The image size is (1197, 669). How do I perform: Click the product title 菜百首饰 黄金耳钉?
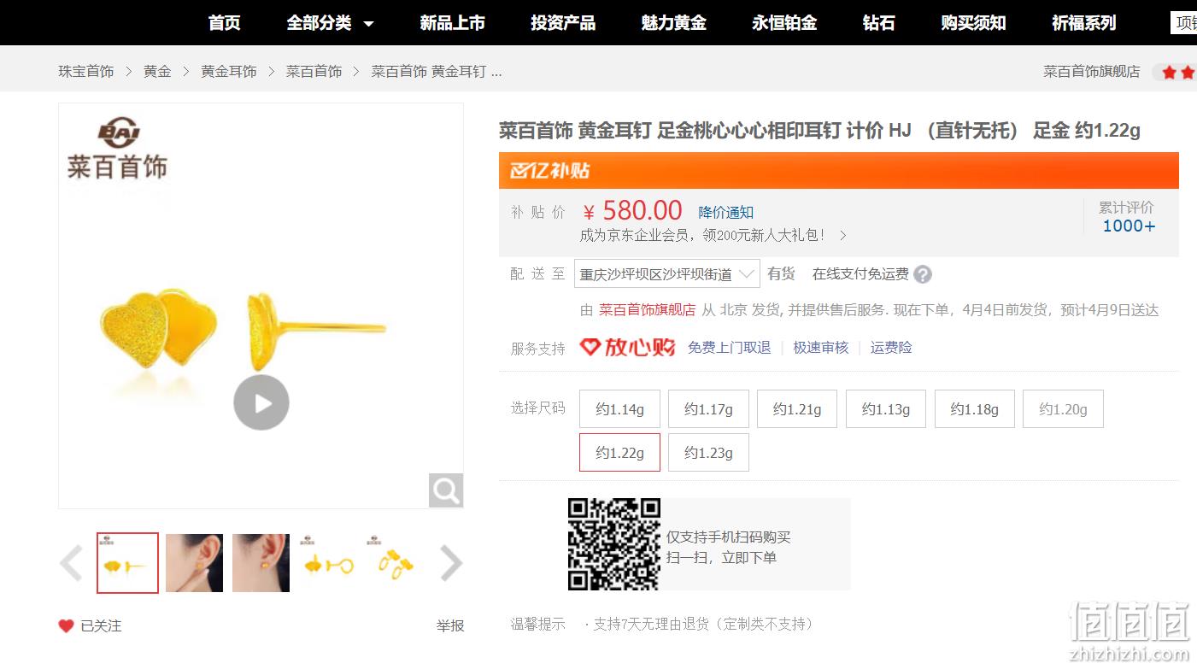[819, 131]
